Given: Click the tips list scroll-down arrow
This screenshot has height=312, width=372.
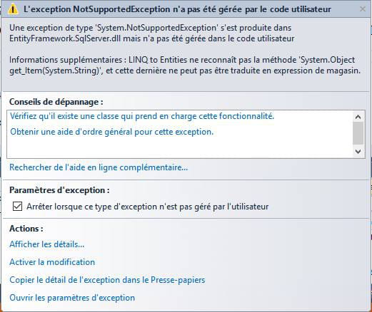Looking at the screenshot, I should 358,152.
